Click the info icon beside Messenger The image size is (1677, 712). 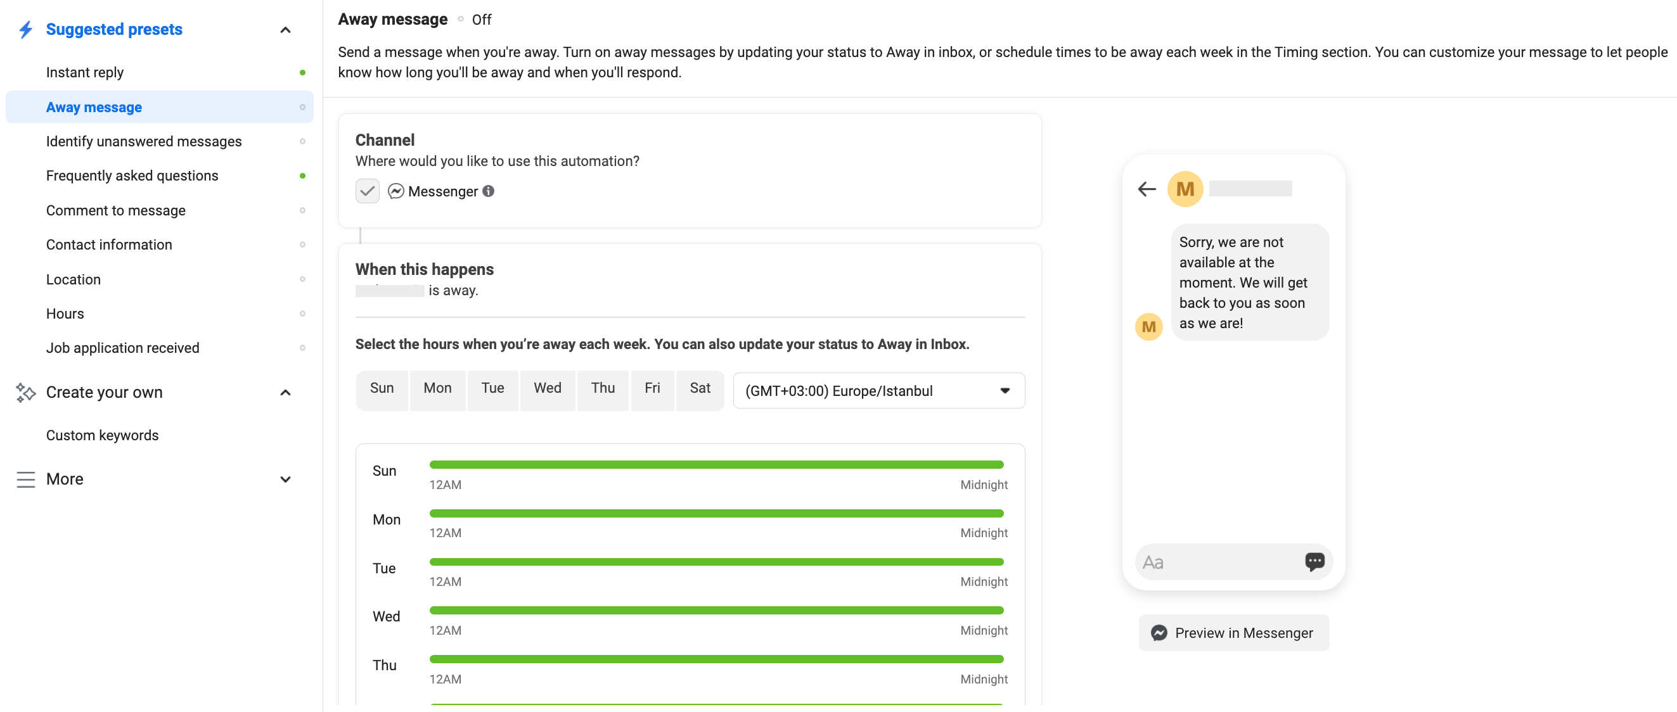click(x=488, y=191)
